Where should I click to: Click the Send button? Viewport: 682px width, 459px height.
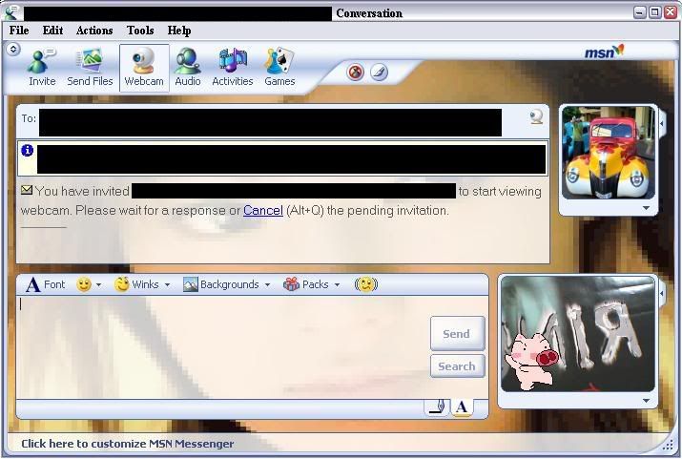pos(457,334)
